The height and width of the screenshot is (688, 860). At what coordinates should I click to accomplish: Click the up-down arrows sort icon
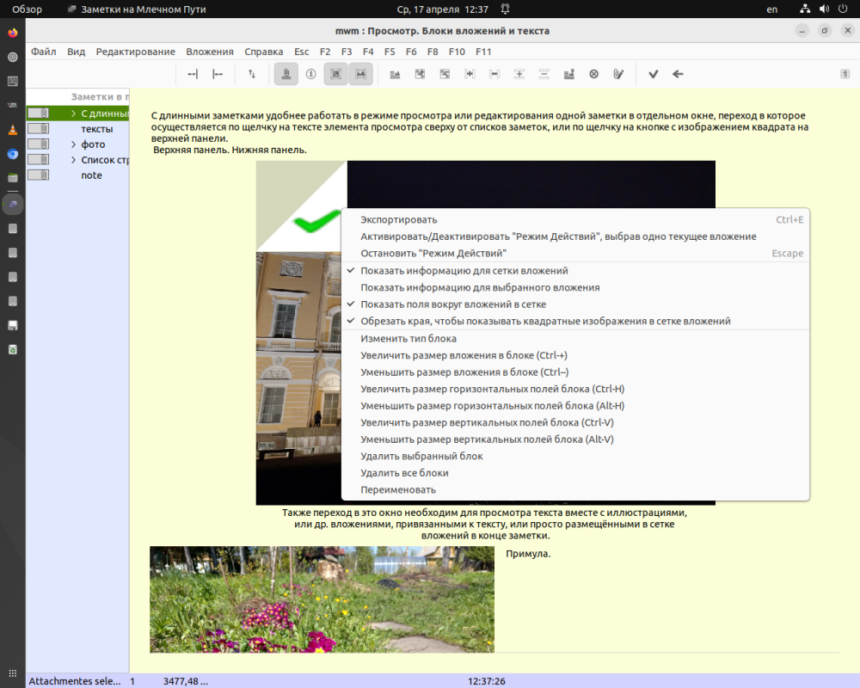click(252, 74)
